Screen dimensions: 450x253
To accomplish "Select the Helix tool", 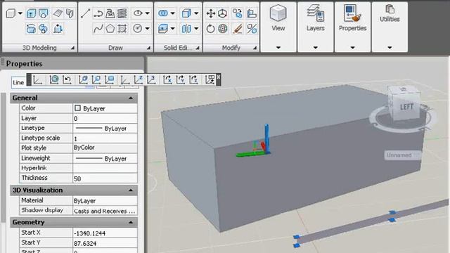I will point(122,13).
